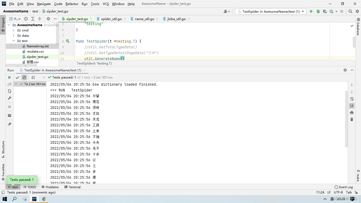Run with Coverage shield icon
The image size is (361, 203).
coord(325,11)
